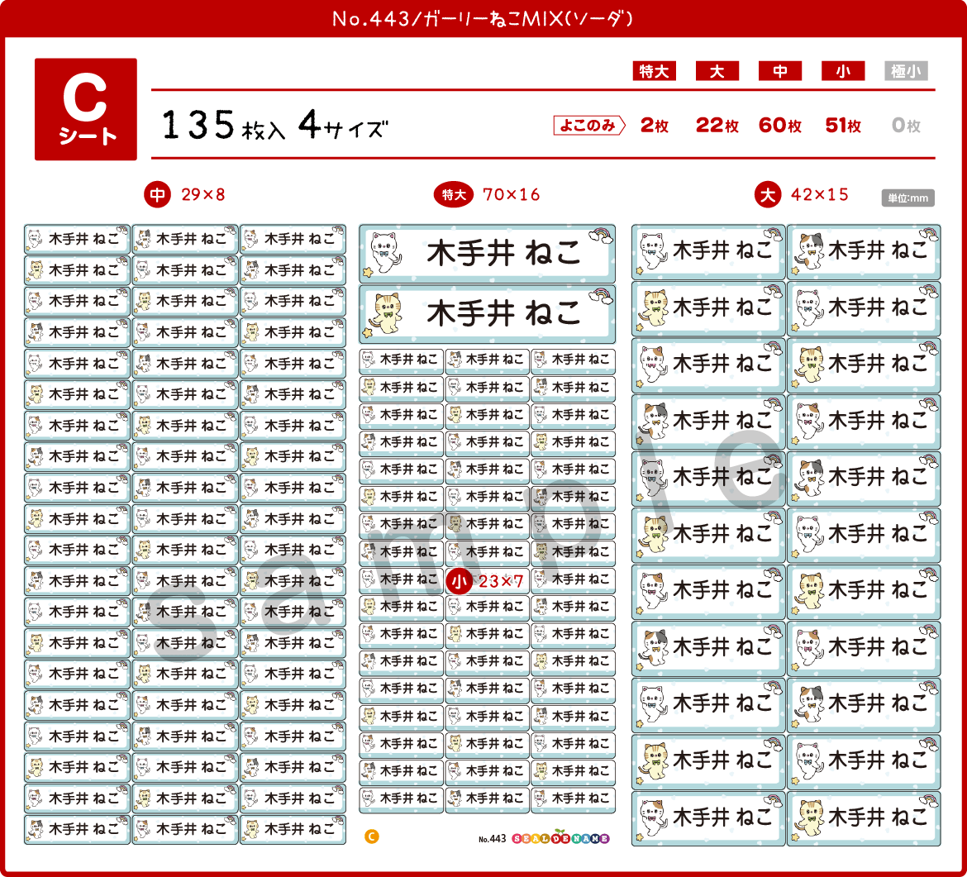Click the tabby cat on second 特大 sticker
Screen dimensions: 967x877
coord(385,314)
